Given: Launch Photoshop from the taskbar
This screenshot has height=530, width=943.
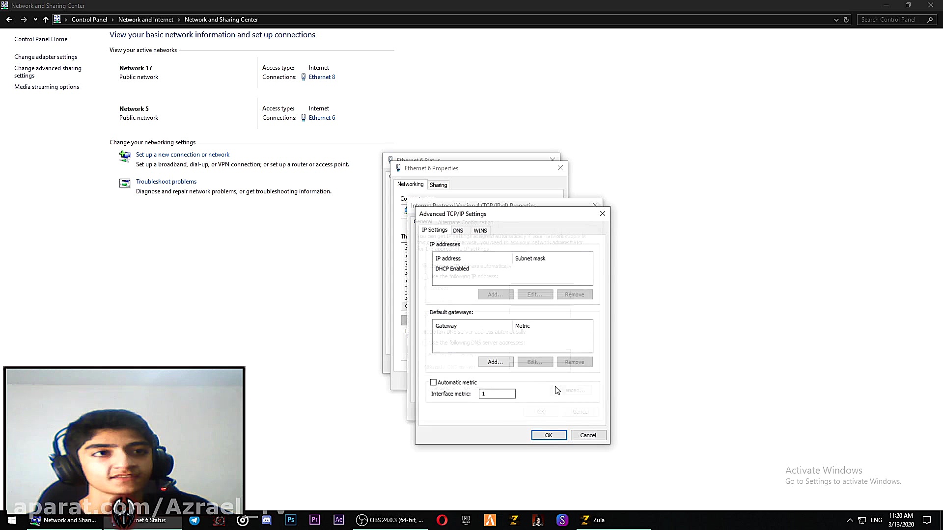Looking at the screenshot, I should pos(291,520).
